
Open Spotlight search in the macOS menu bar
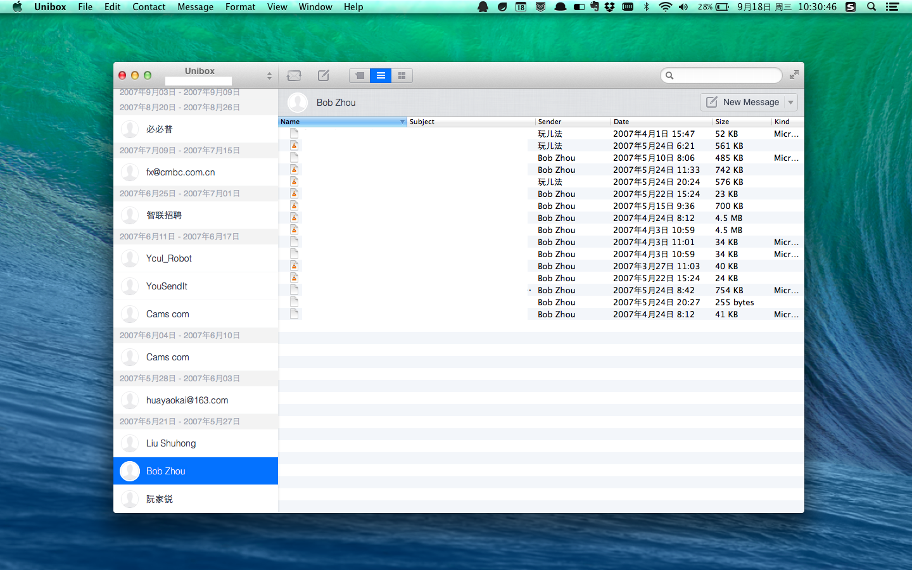point(871,7)
